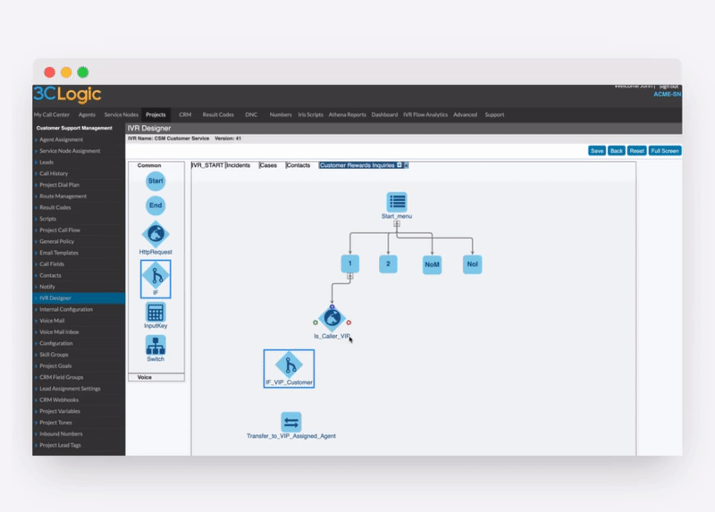Viewport: 715px width, 512px height.
Task: Select the NoI node on canvas
Action: point(473,264)
